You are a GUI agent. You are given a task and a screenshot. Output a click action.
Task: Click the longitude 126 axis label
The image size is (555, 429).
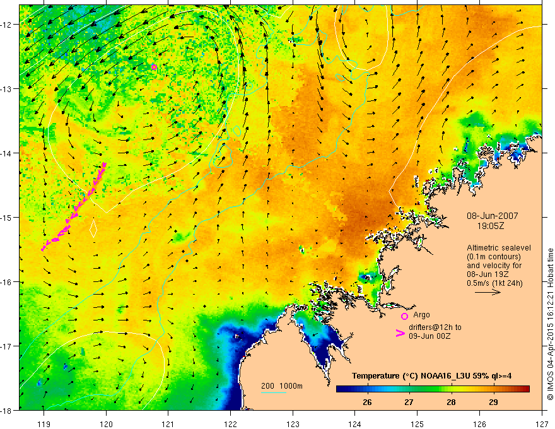pyautogui.click(x=479, y=424)
